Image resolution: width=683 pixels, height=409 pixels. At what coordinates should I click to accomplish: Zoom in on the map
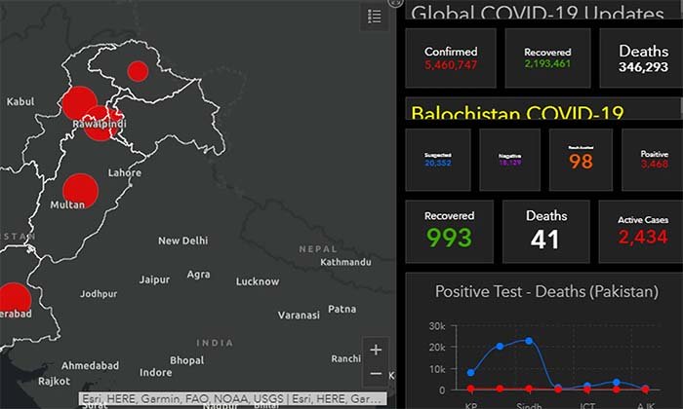coord(376,350)
